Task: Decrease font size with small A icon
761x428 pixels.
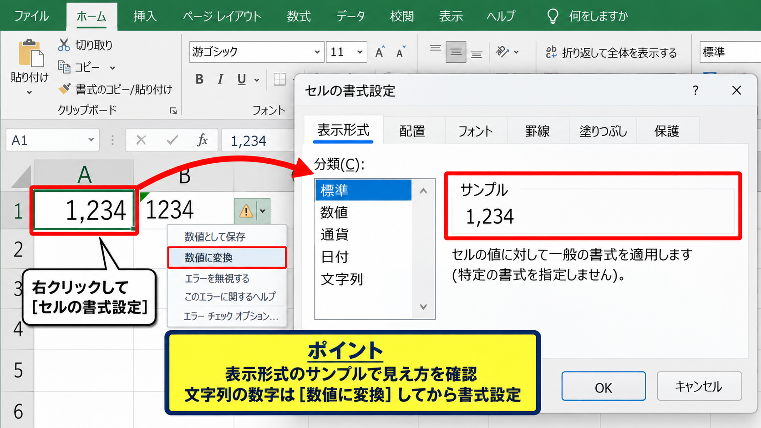Action: 401,52
